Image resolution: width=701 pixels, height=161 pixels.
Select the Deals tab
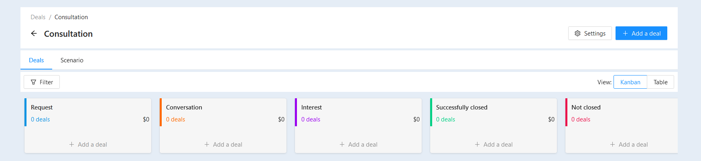(36, 60)
